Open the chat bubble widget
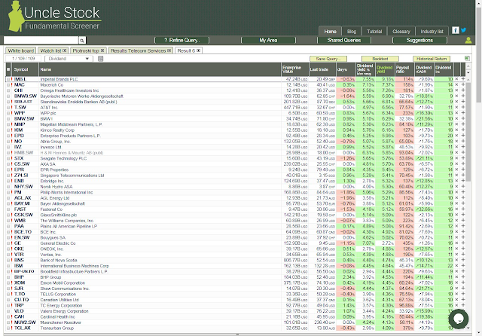 point(459,319)
